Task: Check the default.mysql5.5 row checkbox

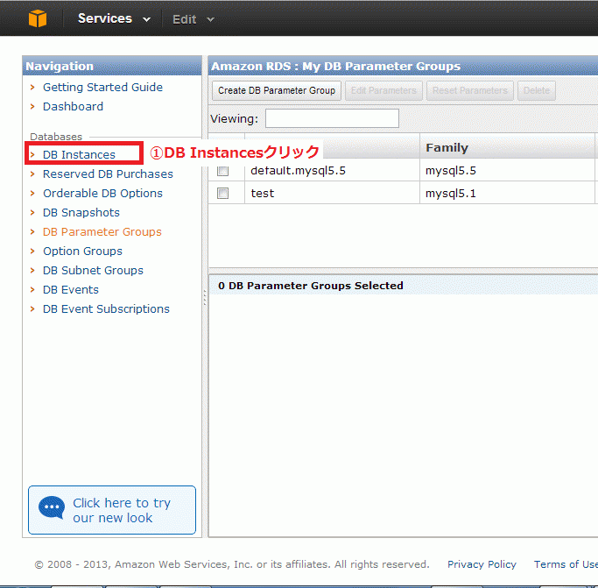Action: click(222, 170)
